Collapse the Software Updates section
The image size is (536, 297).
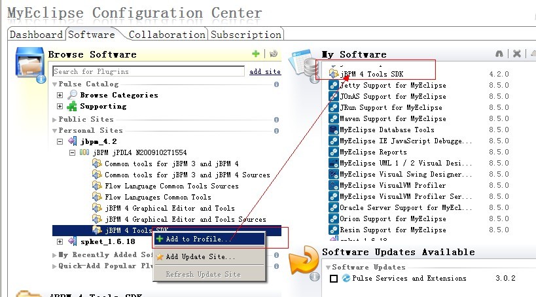(328, 268)
